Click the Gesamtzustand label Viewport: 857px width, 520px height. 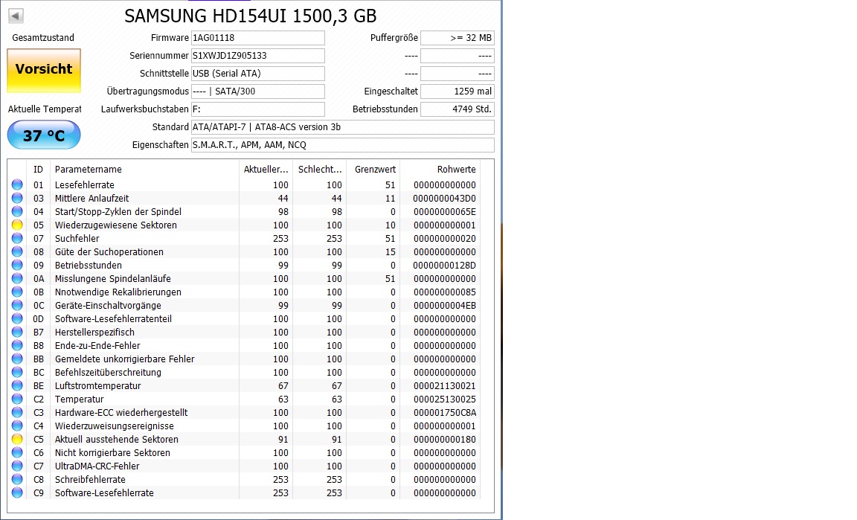tap(43, 38)
